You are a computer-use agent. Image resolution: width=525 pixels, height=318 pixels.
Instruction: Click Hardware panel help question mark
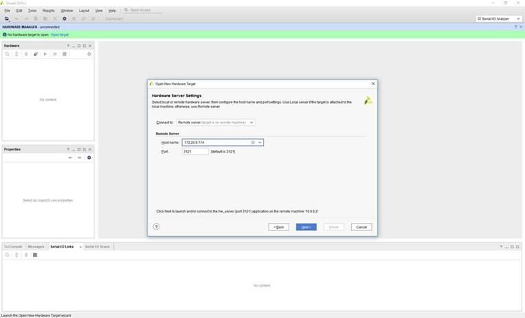[68, 45]
